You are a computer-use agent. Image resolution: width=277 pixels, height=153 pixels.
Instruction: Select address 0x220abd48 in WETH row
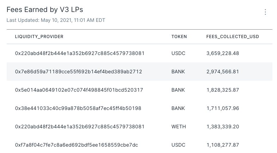click(x=80, y=127)
